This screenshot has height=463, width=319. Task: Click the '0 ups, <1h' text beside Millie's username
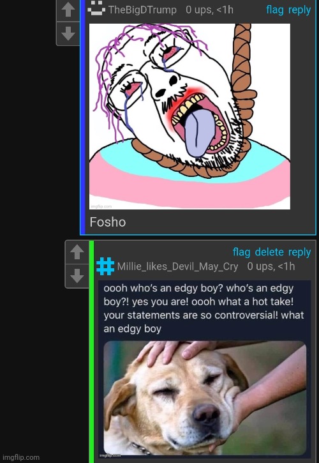(x=271, y=267)
